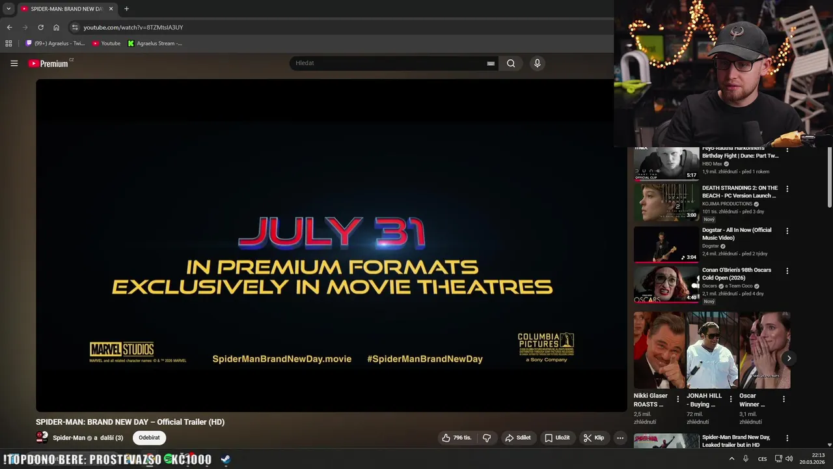Open the Nikki Glaser ROASTS short
833x469 pixels.
(x=660, y=350)
